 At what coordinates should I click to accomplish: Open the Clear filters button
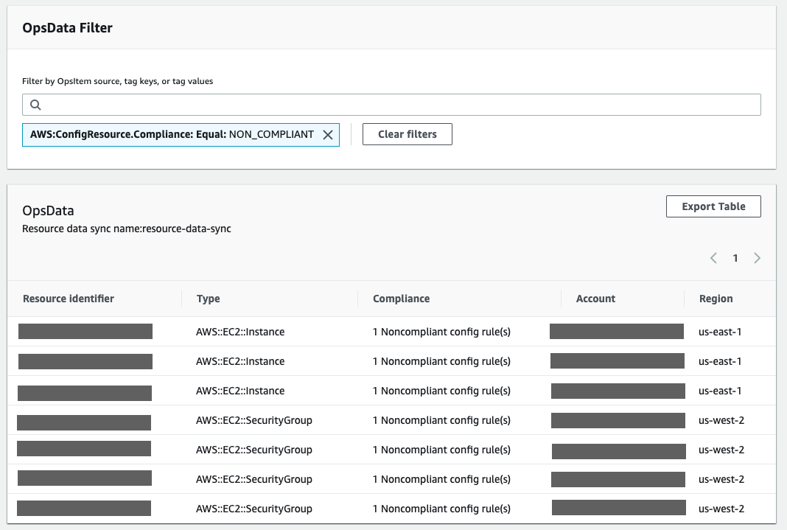(407, 134)
